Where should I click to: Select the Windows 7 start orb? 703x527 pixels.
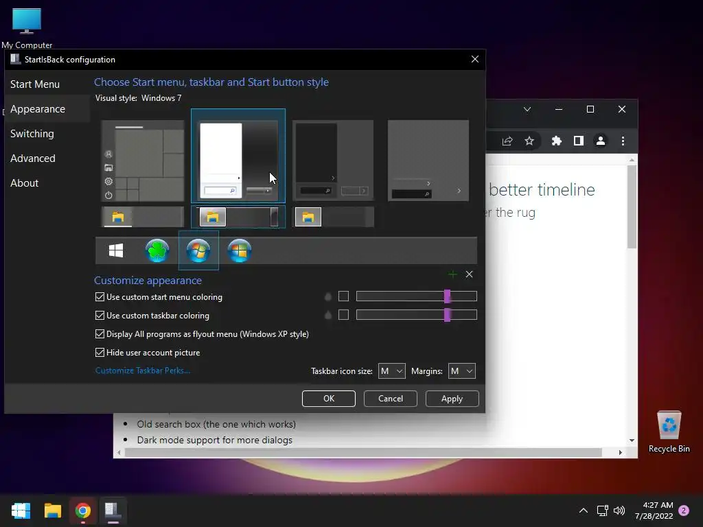pyautogui.click(x=198, y=250)
